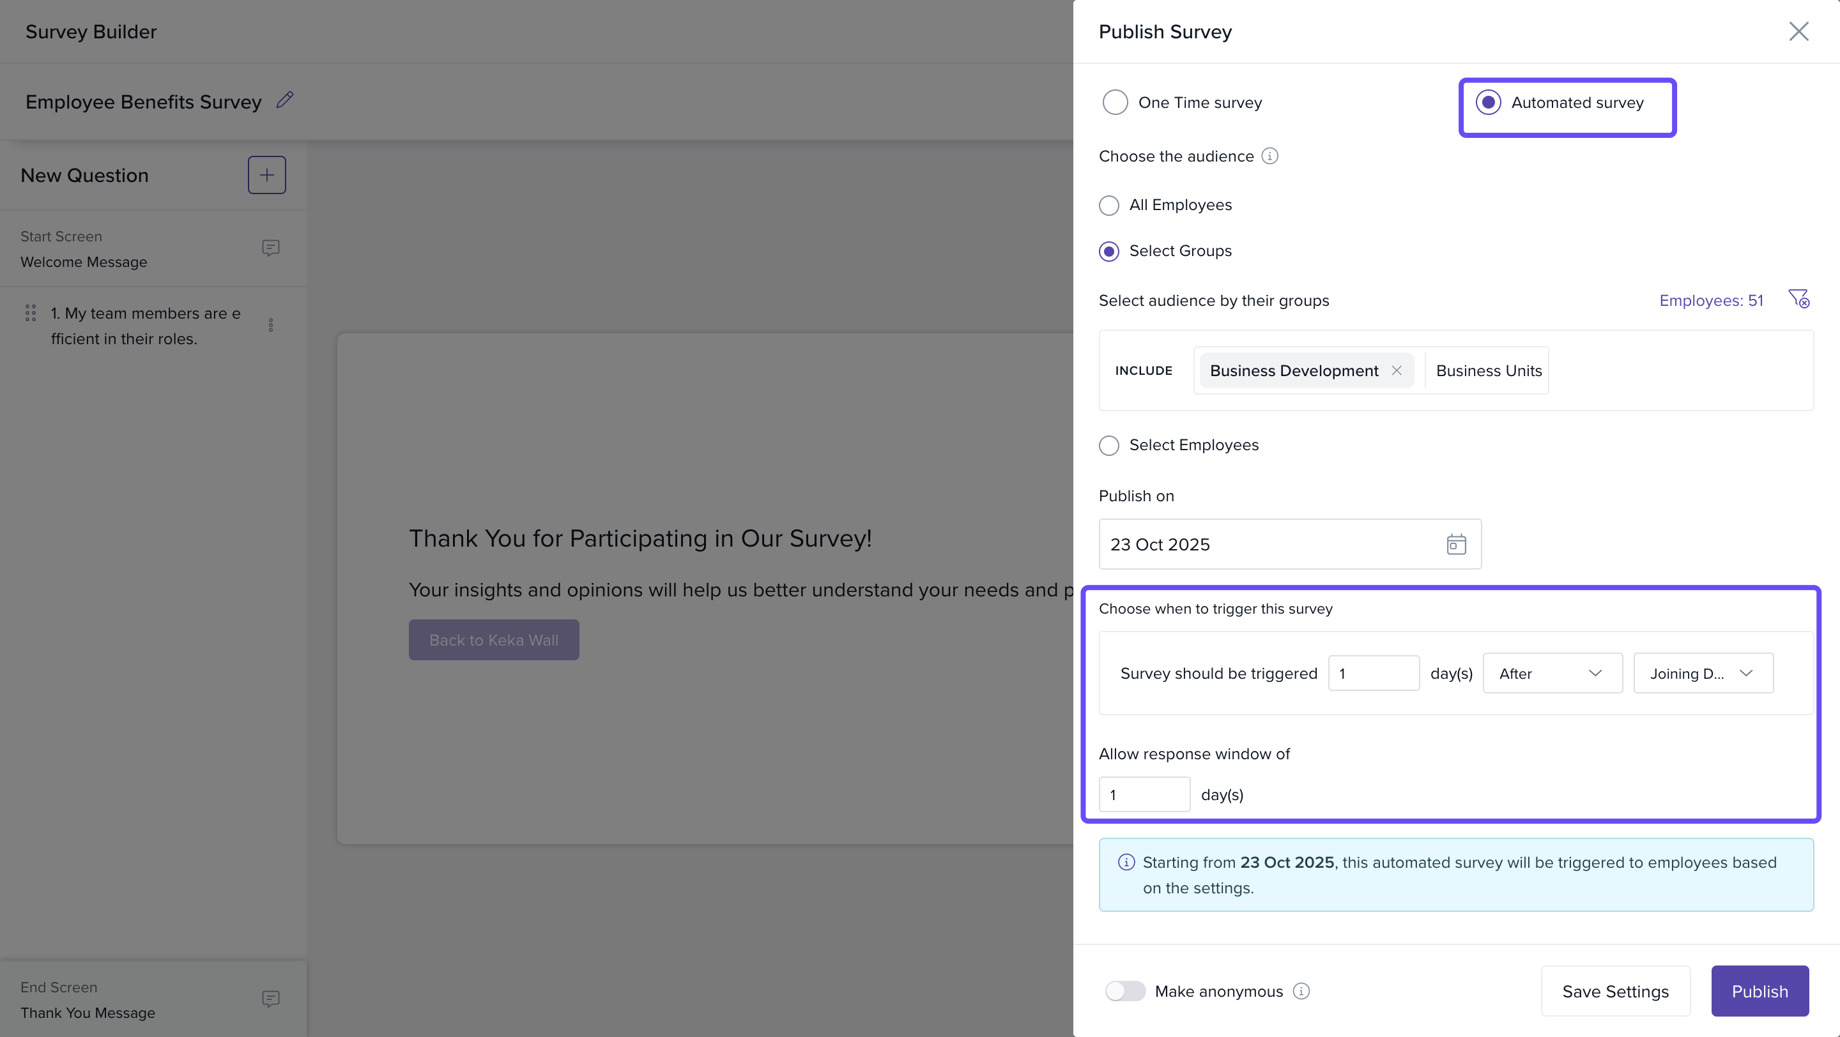This screenshot has width=1840, height=1037.
Task: Expand the After timing dropdown
Action: [1552, 673]
